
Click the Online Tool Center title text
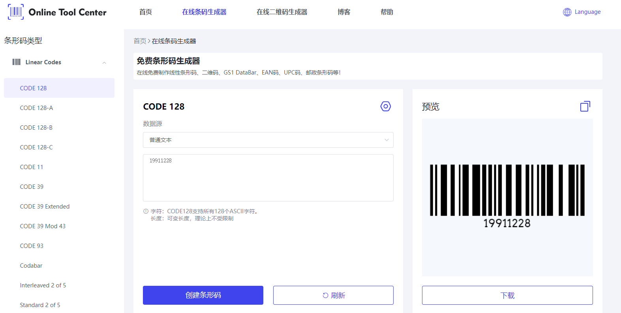[68, 12]
